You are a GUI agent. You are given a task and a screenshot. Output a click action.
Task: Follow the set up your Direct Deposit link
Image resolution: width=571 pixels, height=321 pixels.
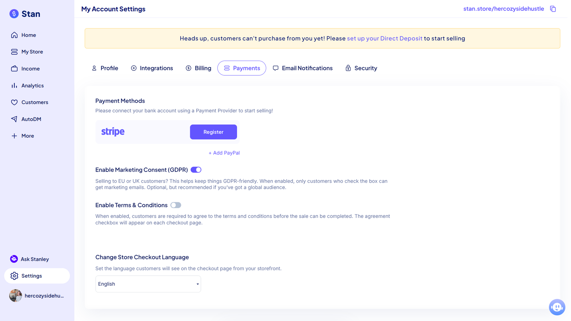pyautogui.click(x=385, y=39)
